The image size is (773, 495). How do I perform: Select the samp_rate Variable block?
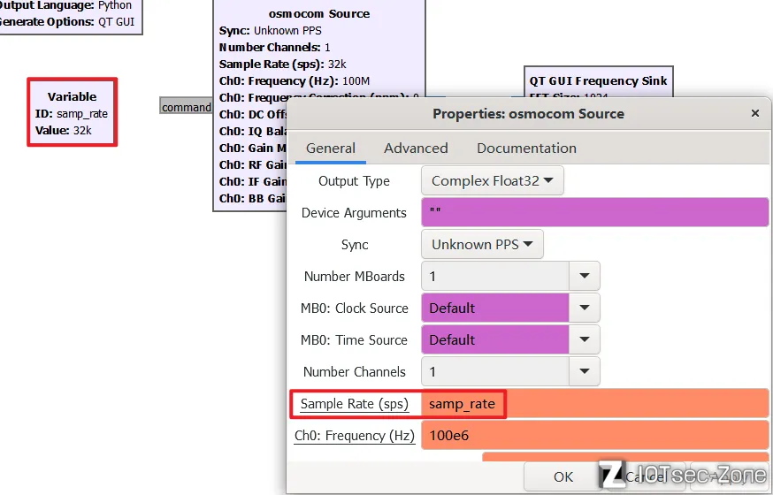[x=72, y=112]
